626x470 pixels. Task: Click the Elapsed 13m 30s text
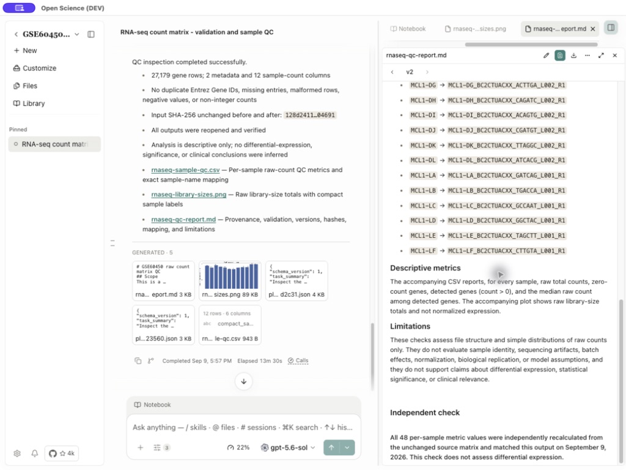pos(259,361)
